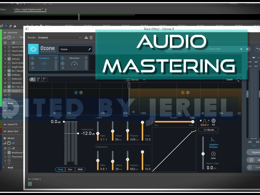Click the Learn button
This screenshot has width=260, height=195.
coord(229,79)
